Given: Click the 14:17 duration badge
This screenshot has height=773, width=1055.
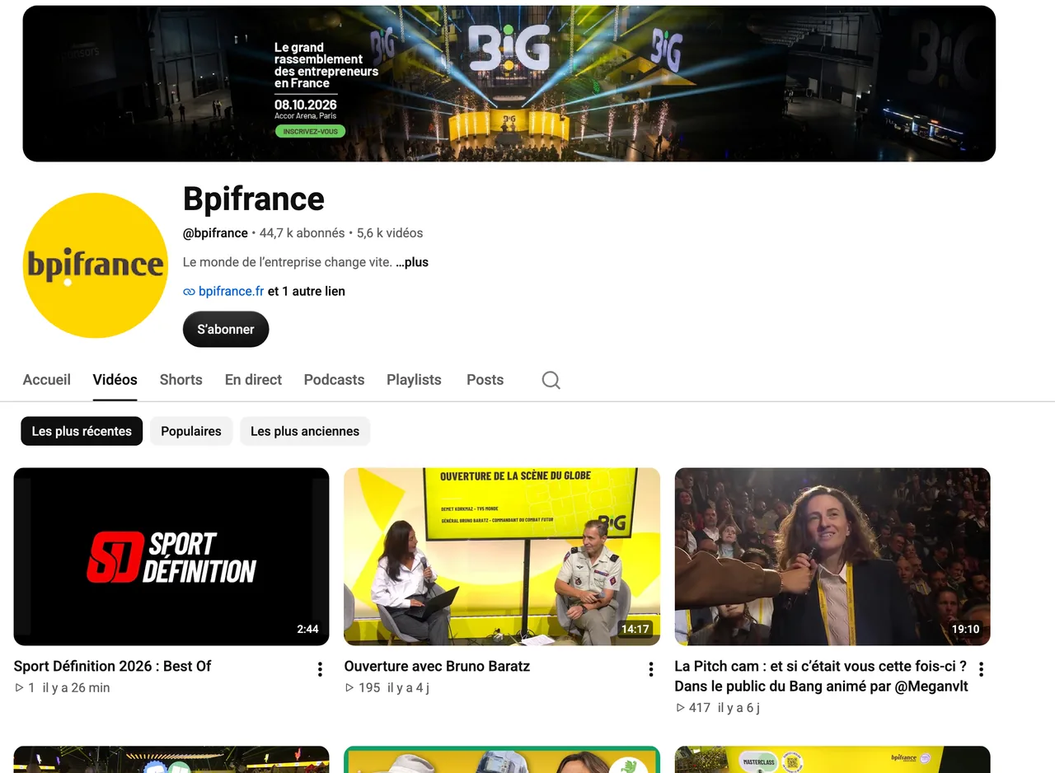Looking at the screenshot, I should click(635, 629).
